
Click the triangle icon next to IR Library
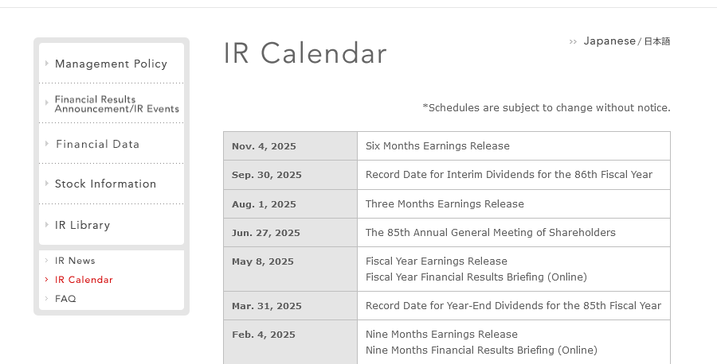[x=47, y=224]
